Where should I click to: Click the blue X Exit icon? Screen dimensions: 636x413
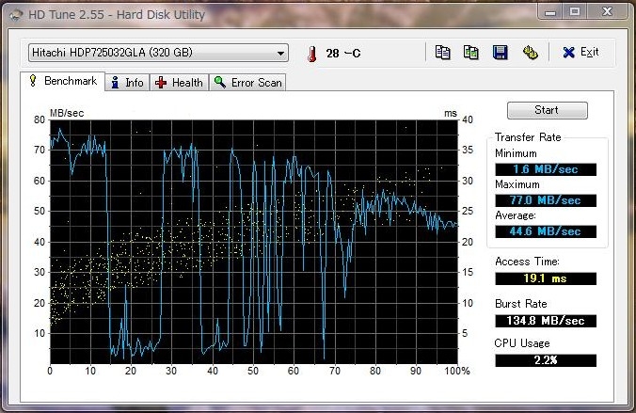[x=568, y=53]
